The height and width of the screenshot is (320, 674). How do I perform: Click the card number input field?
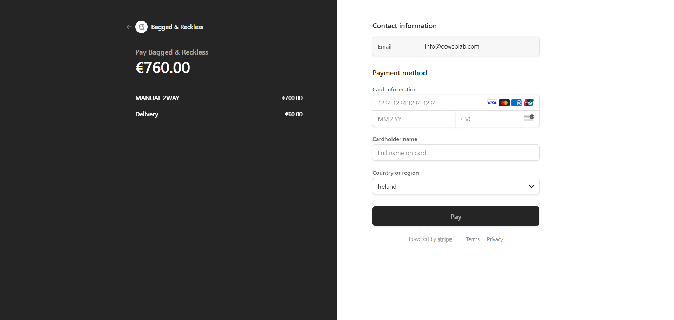click(x=422, y=103)
